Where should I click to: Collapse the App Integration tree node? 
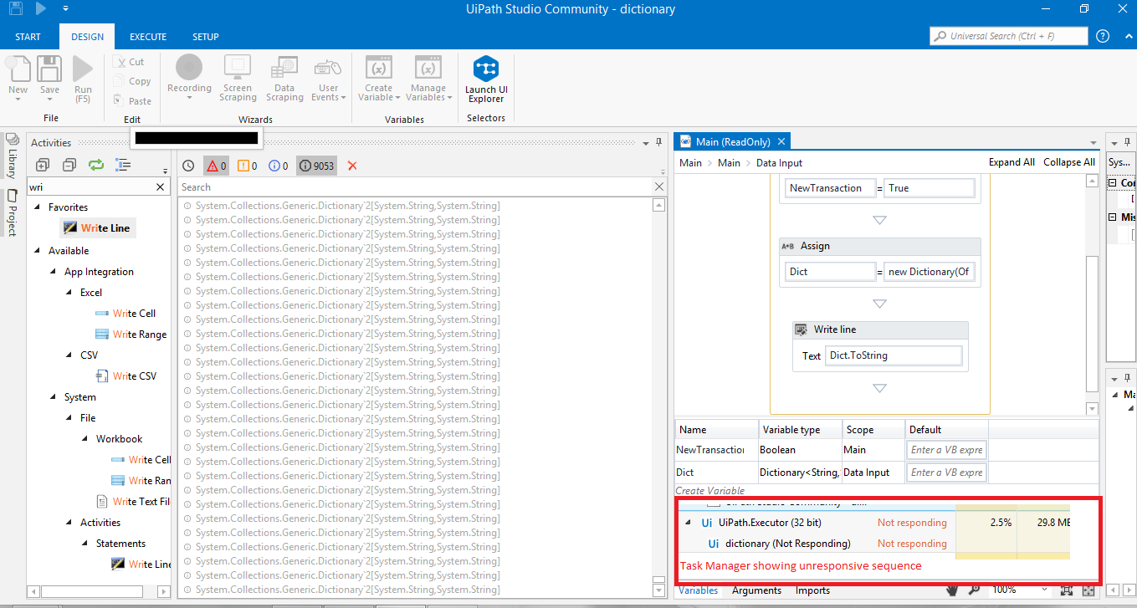(54, 272)
